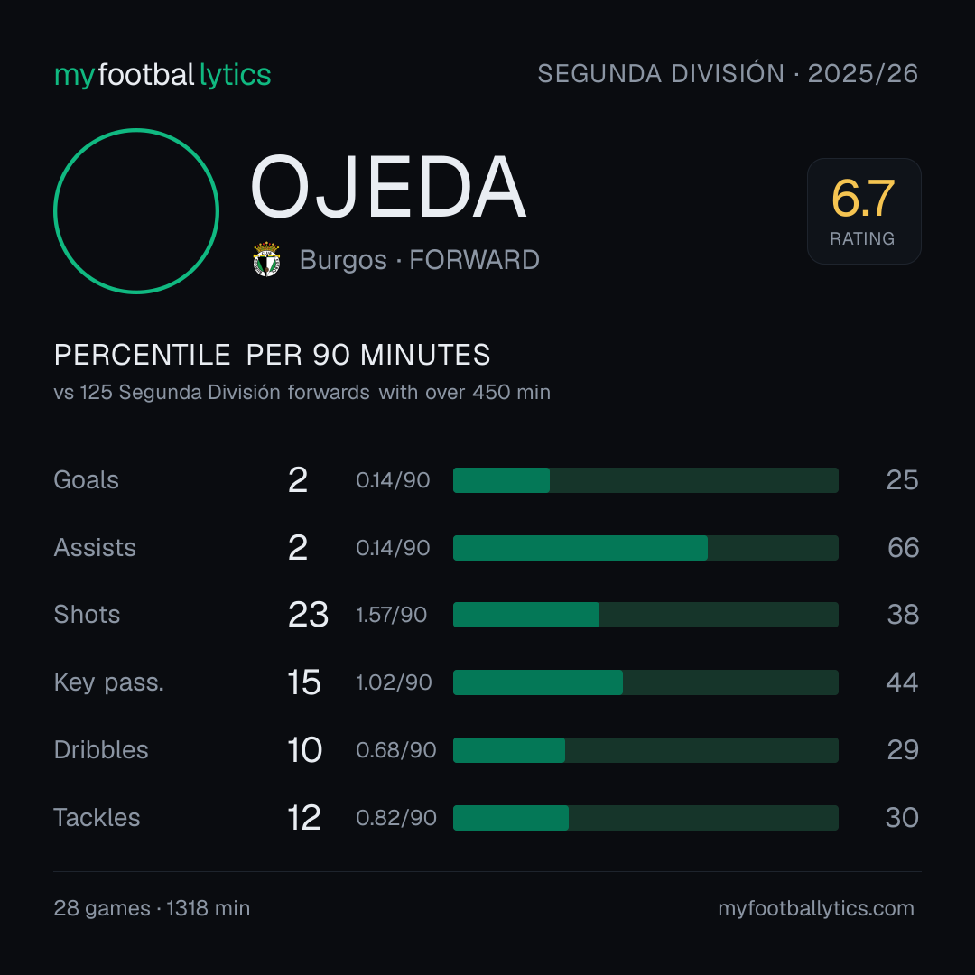This screenshot has height=975, width=975.
Task: Select the Segunda División 2025/26 label
Action: [728, 73]
